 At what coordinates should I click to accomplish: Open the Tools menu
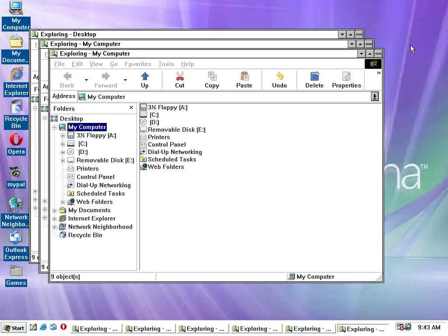pos(166,64)
